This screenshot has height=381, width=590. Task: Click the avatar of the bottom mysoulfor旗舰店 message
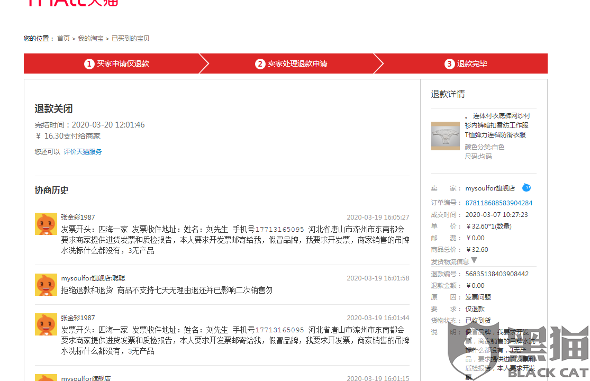point(46,378)
